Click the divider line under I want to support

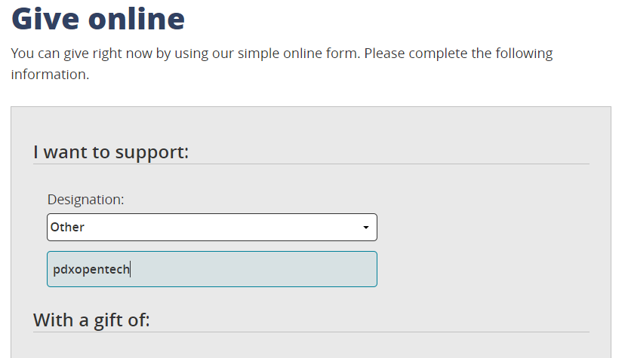pyautogui.click(x=311, y=164)
